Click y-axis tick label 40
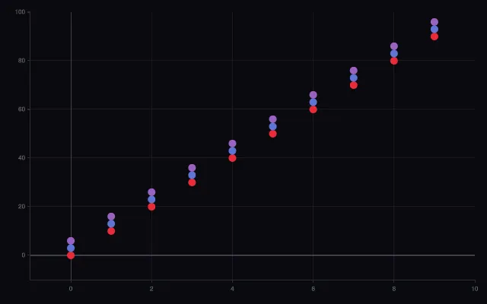 pyautogui.click(x=22, y=158)
